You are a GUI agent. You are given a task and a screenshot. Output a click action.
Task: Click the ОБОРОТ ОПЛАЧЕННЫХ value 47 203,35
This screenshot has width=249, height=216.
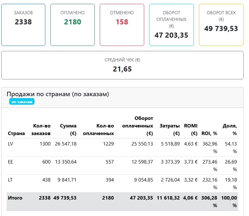[x=171, y=35]
